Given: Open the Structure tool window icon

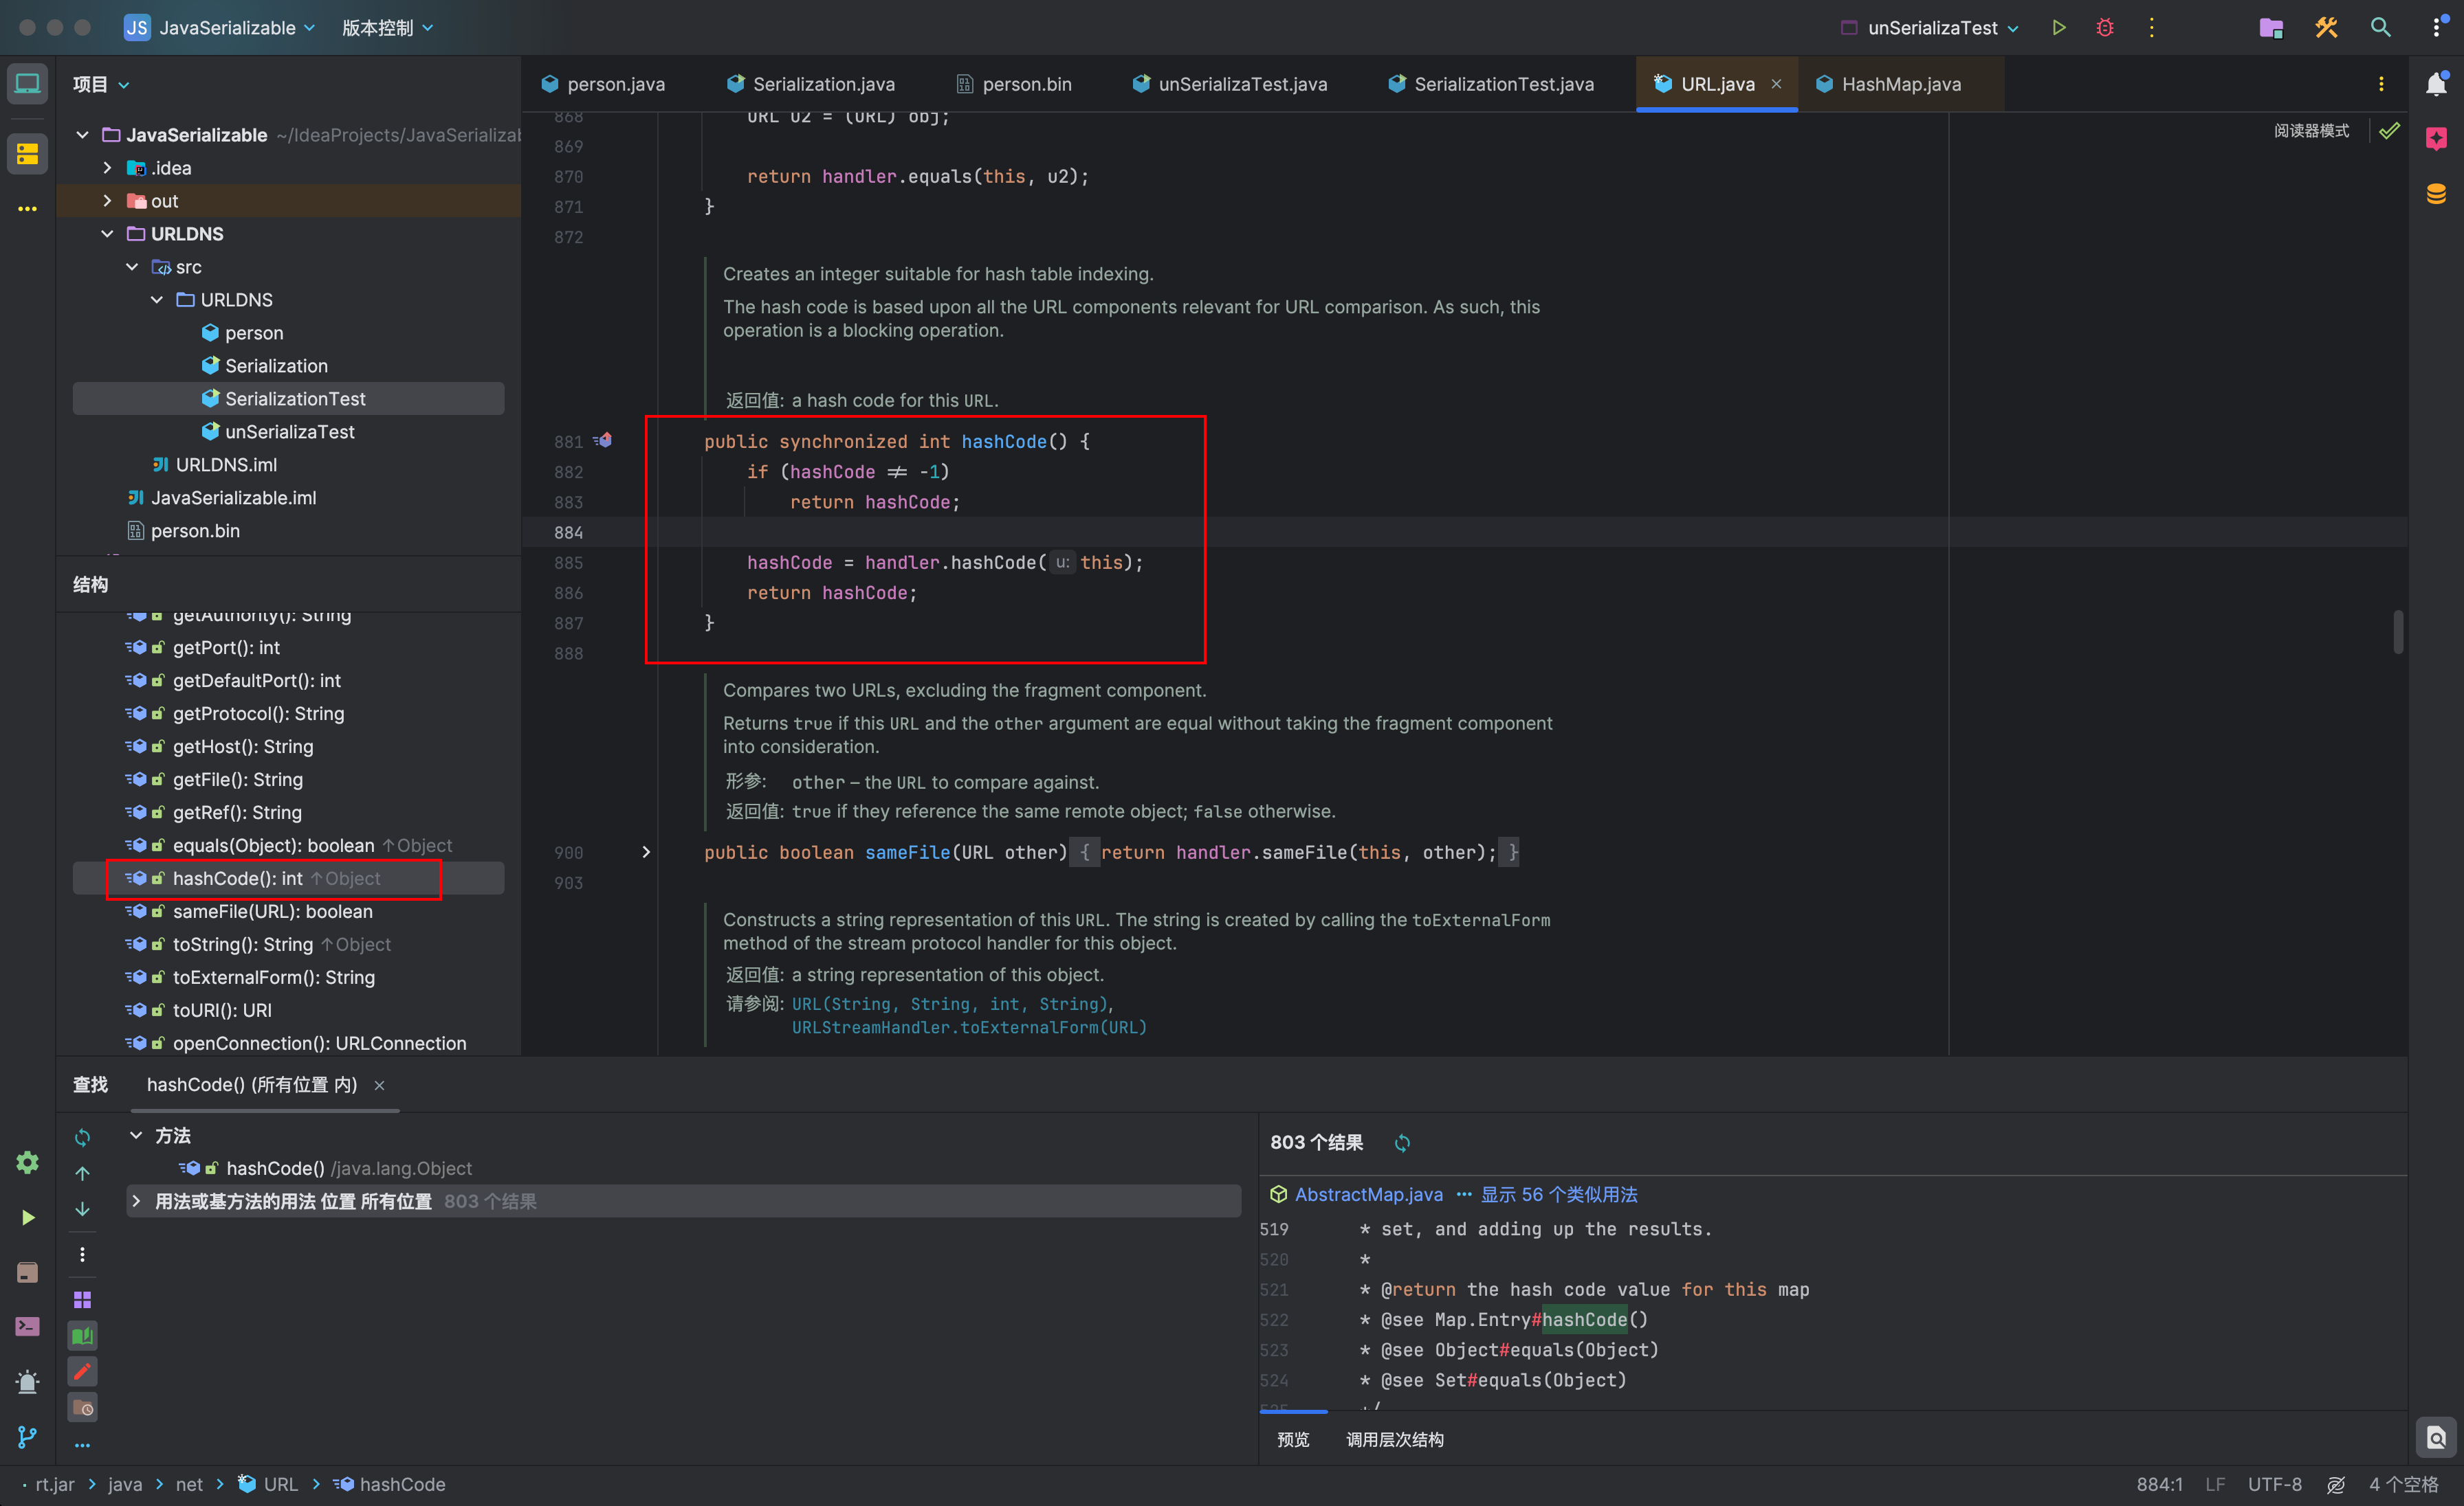Looking at the screenshot, I should [x=27, y=154].
